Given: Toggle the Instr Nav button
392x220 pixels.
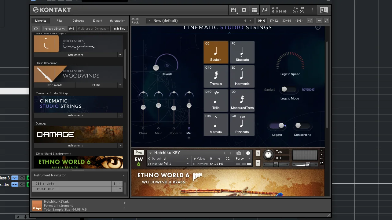Looking at the screenshot, I should tap(119, 29).
